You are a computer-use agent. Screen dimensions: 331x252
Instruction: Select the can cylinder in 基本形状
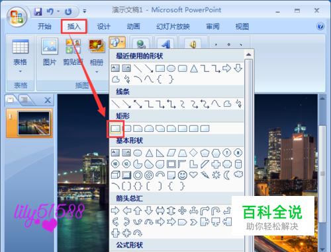coord(238,164)
